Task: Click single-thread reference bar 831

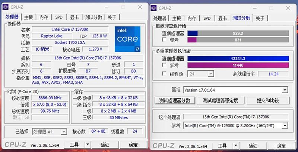Action: point(238,40)
